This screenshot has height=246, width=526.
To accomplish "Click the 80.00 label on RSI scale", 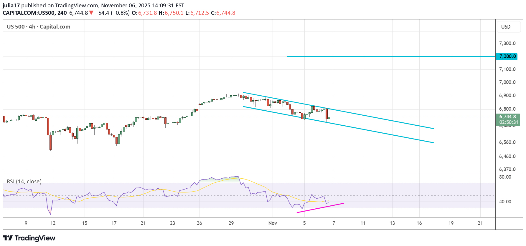I will coord(505,177).
